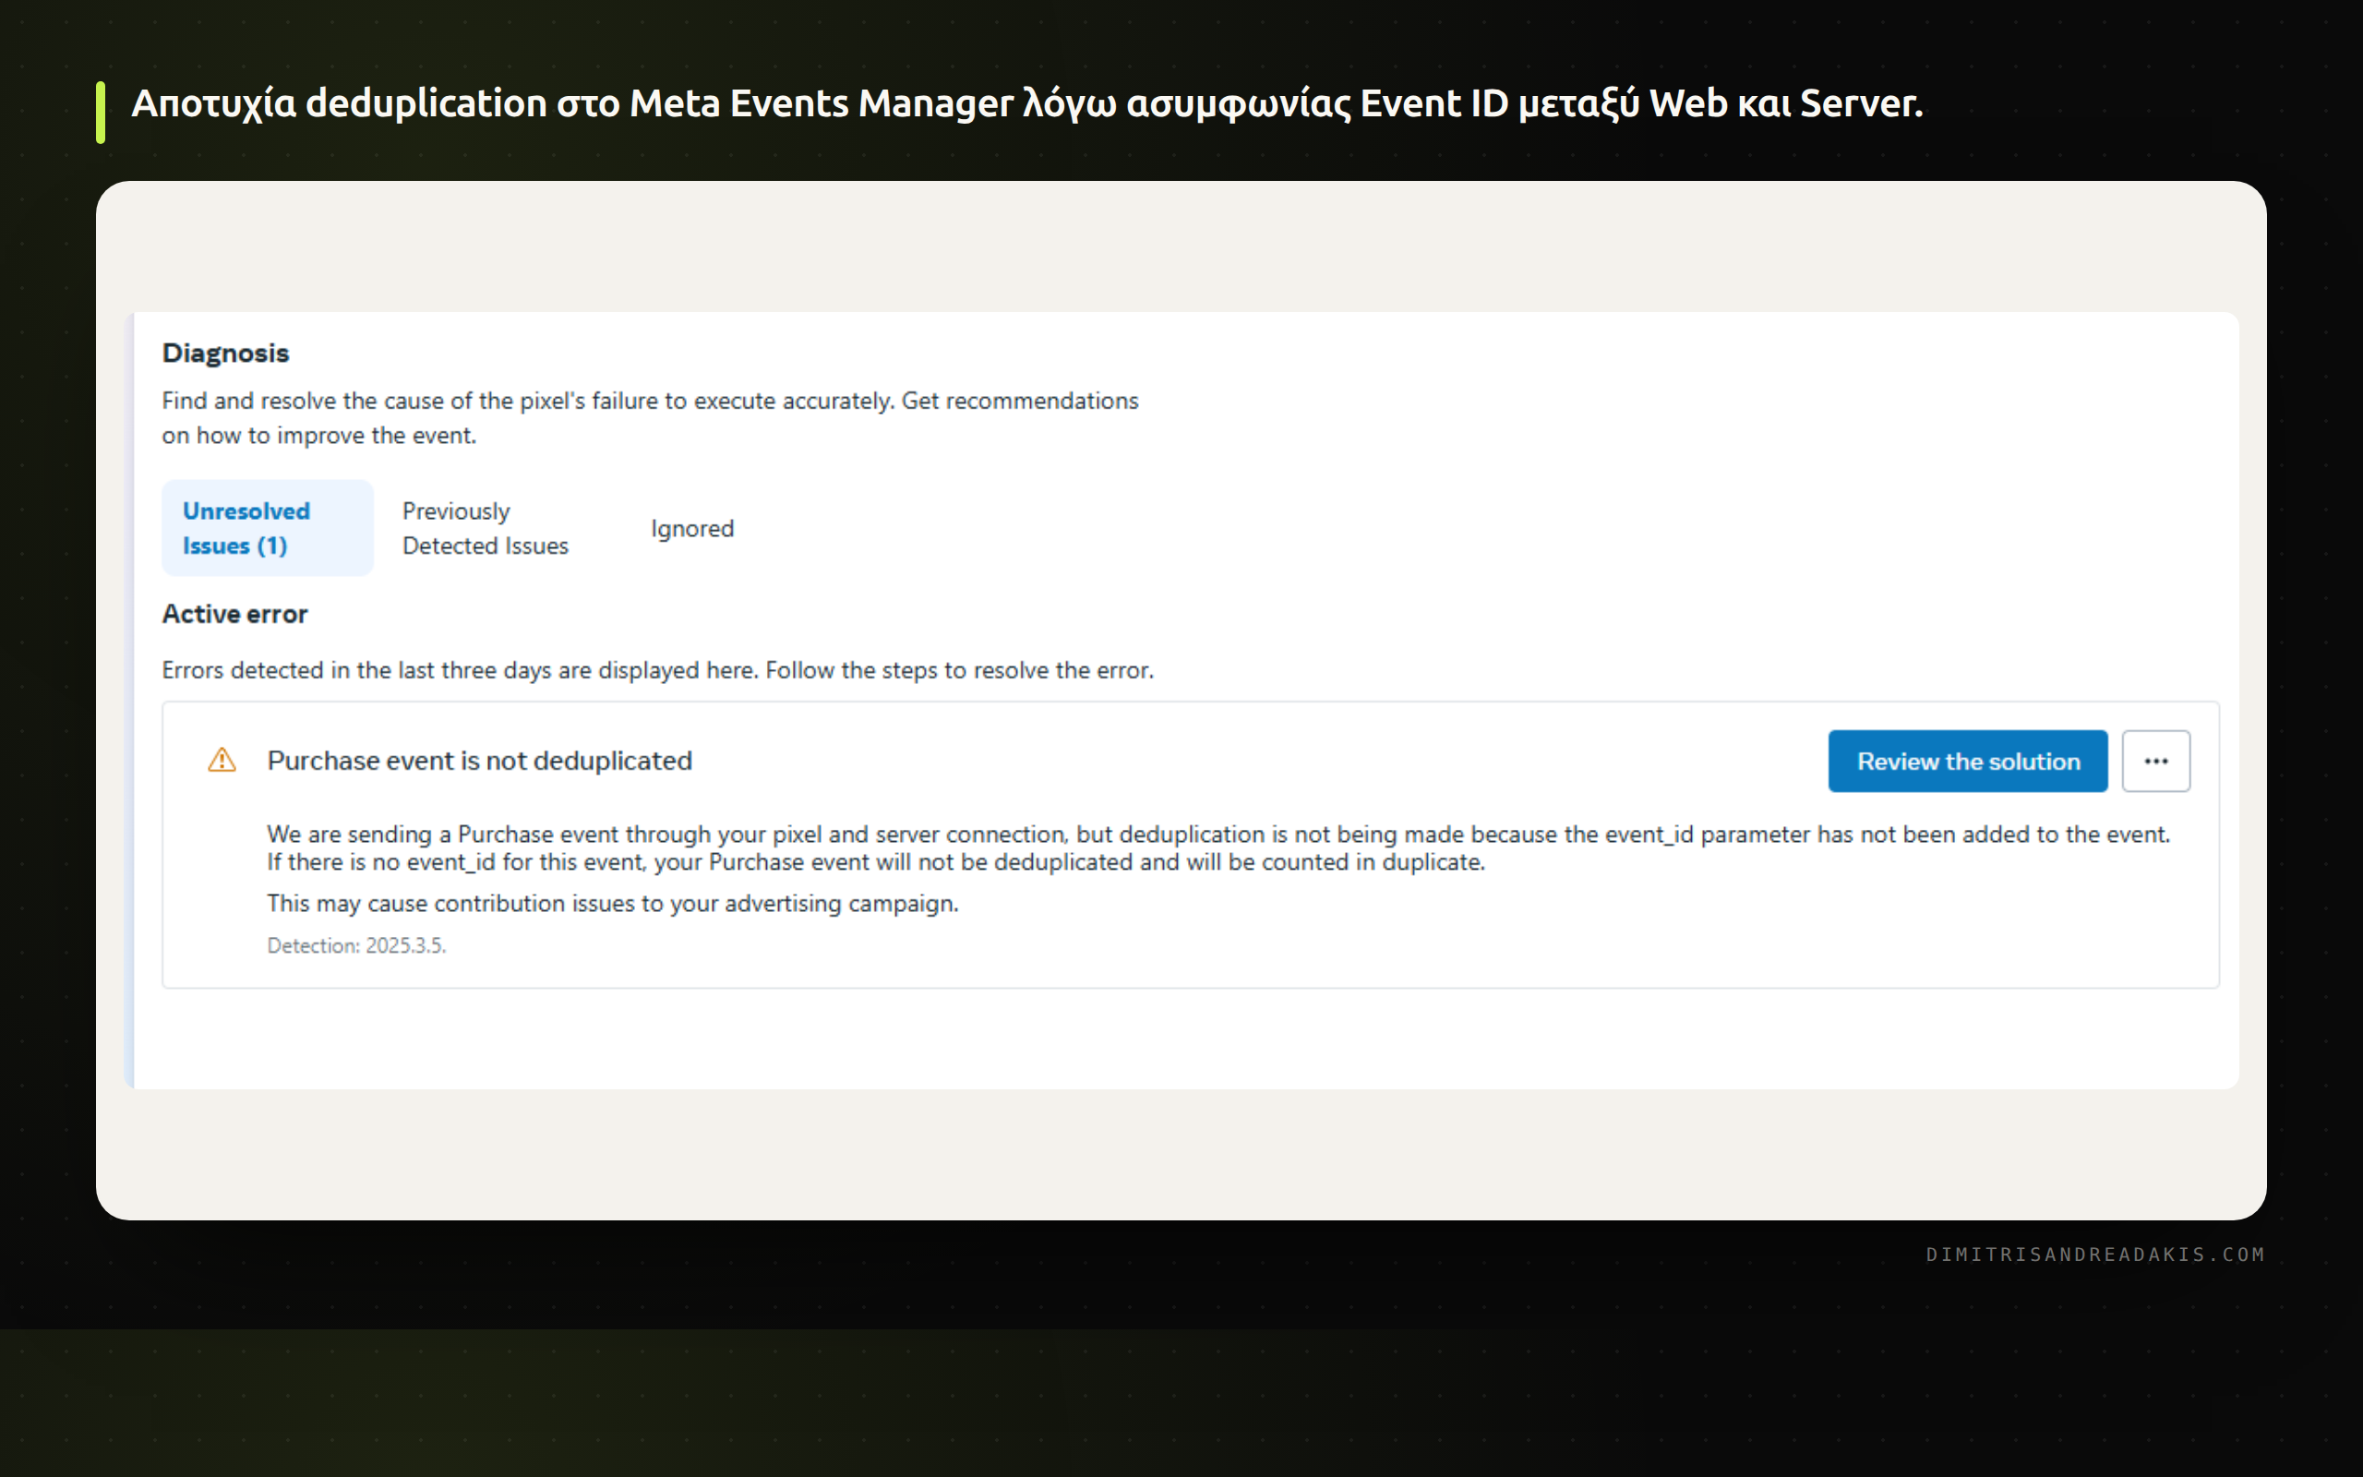Open the Ignored tab
The width and height of the screenshot is (2363, 1477).
692,528
